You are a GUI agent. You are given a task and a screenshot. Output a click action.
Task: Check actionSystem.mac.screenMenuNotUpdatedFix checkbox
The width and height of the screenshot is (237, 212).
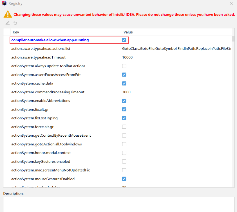(x=124, y=170)
